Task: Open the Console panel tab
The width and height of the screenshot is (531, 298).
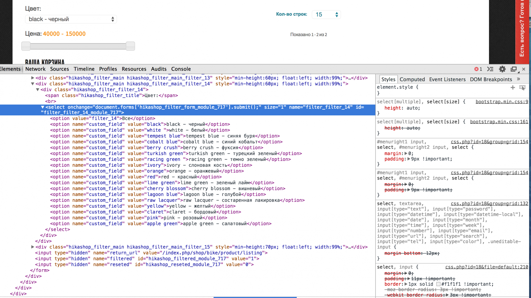Action: point(181,69)
